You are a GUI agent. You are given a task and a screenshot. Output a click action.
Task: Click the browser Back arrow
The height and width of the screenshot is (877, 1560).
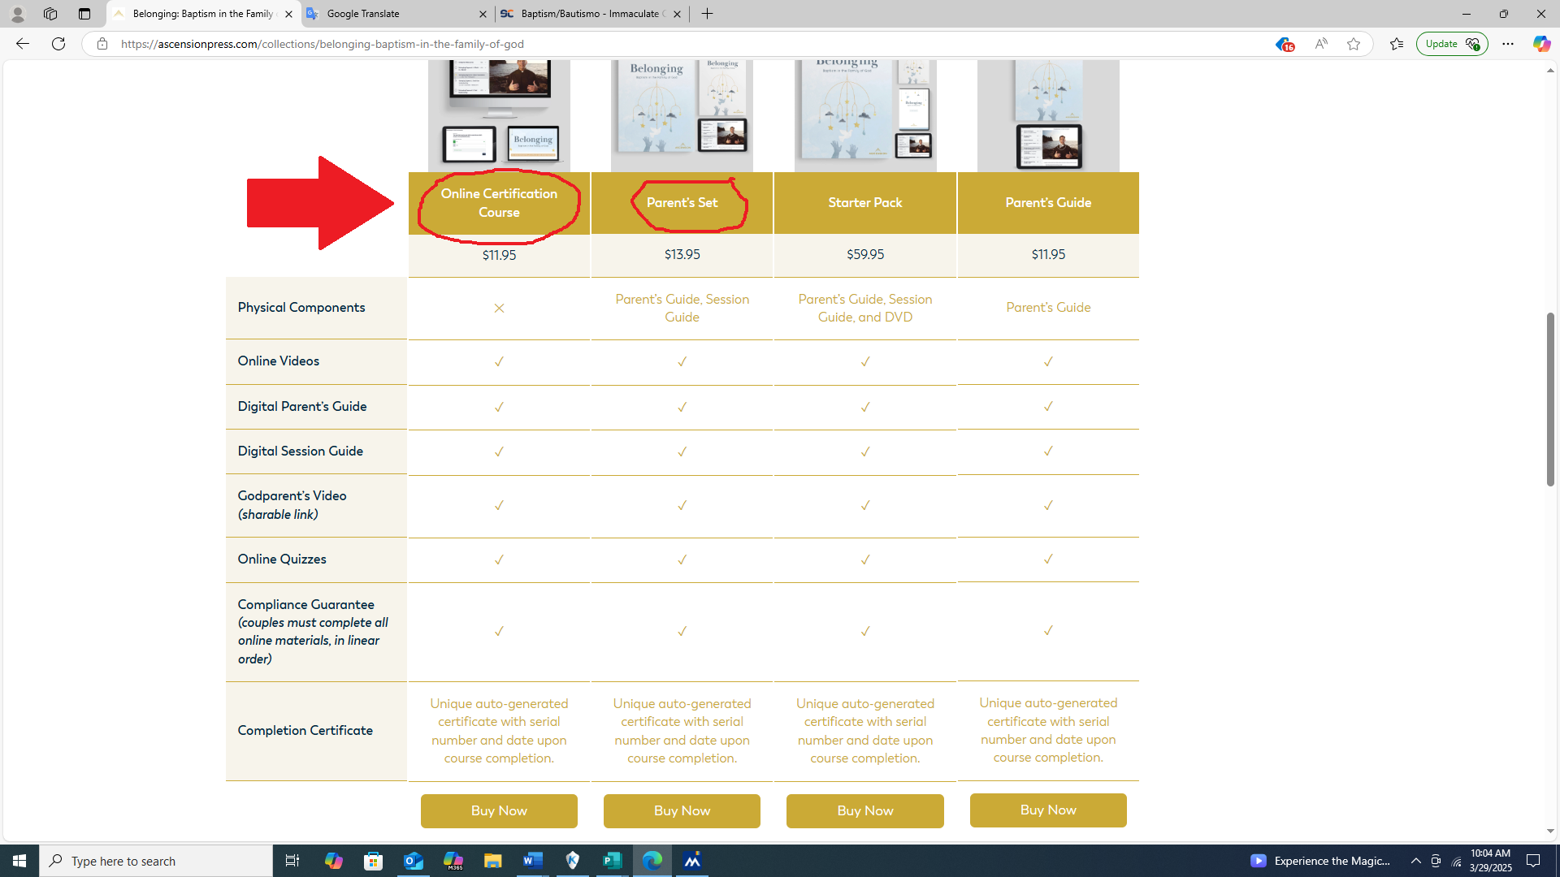pos(22,44)
